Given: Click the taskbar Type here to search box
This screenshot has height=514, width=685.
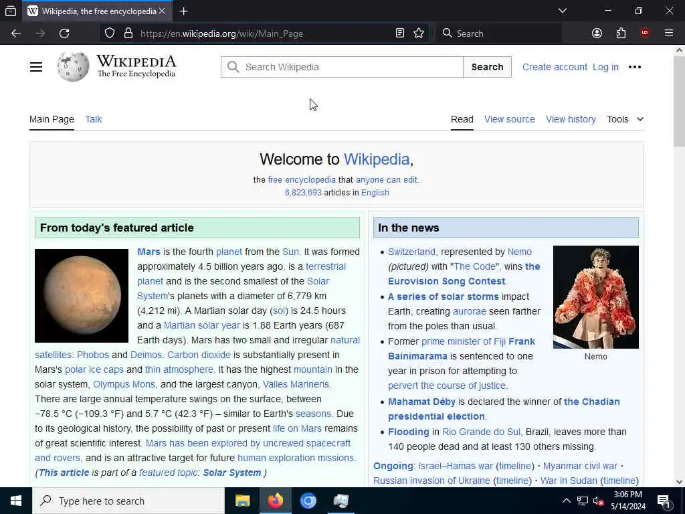Looking at the screenshot, I should pos(128,501).
